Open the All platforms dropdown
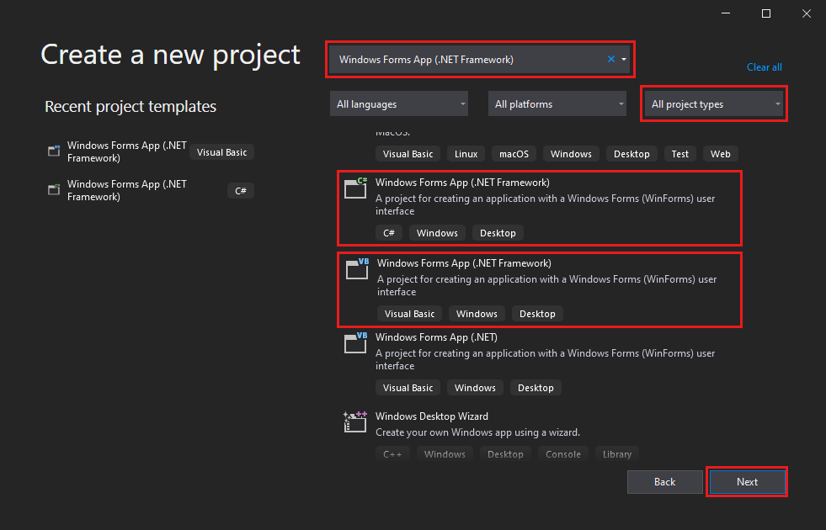This screenshot has width=826, height=530. [557, 103]
